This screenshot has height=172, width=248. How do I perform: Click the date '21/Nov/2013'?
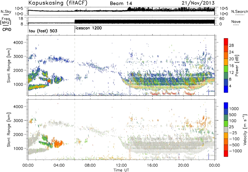point(198,3)
